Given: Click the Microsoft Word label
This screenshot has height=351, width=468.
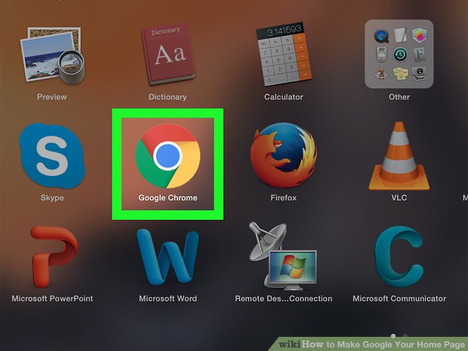Looking at the screenshot, I should (x=168, y=298).
